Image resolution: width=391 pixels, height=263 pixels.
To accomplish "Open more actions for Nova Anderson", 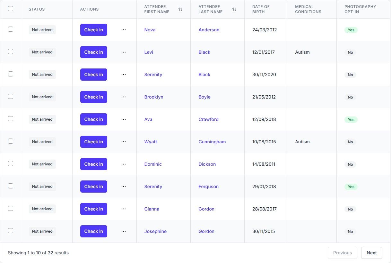I will pos(124,30).
